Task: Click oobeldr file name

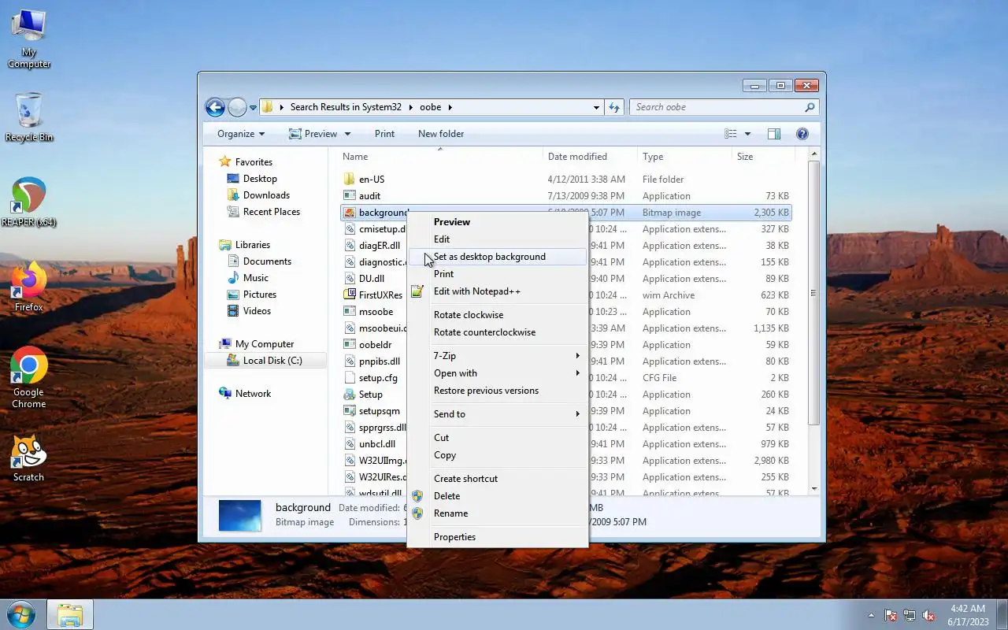Action: pos(375,345)
